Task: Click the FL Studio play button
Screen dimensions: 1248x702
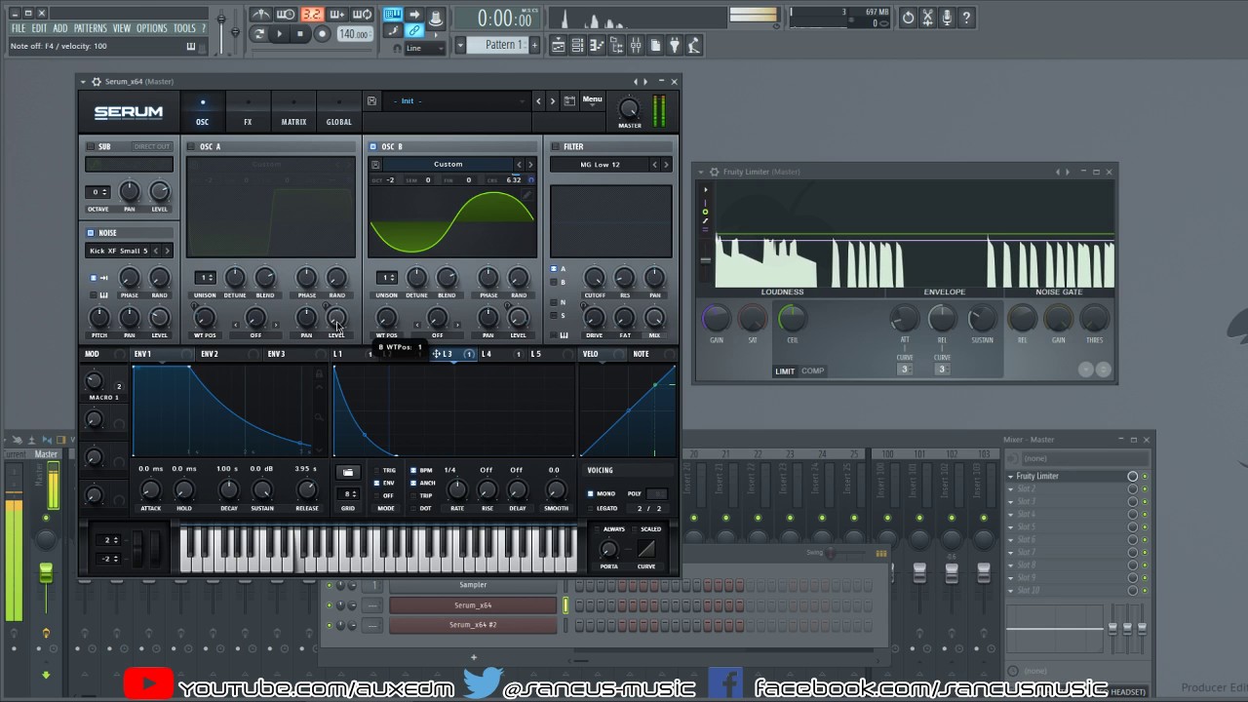Action: point(280,34)
